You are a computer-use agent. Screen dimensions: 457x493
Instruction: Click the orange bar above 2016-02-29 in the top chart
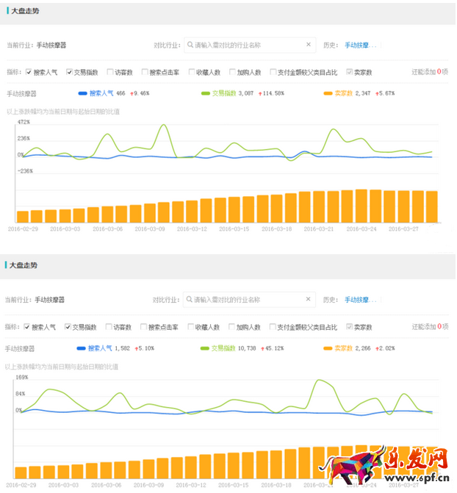pyautogui.click(x=22, y=216)
